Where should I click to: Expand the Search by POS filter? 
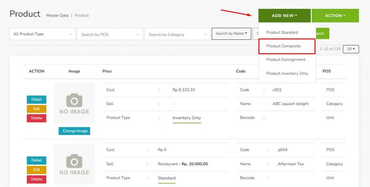coord(110,34)
